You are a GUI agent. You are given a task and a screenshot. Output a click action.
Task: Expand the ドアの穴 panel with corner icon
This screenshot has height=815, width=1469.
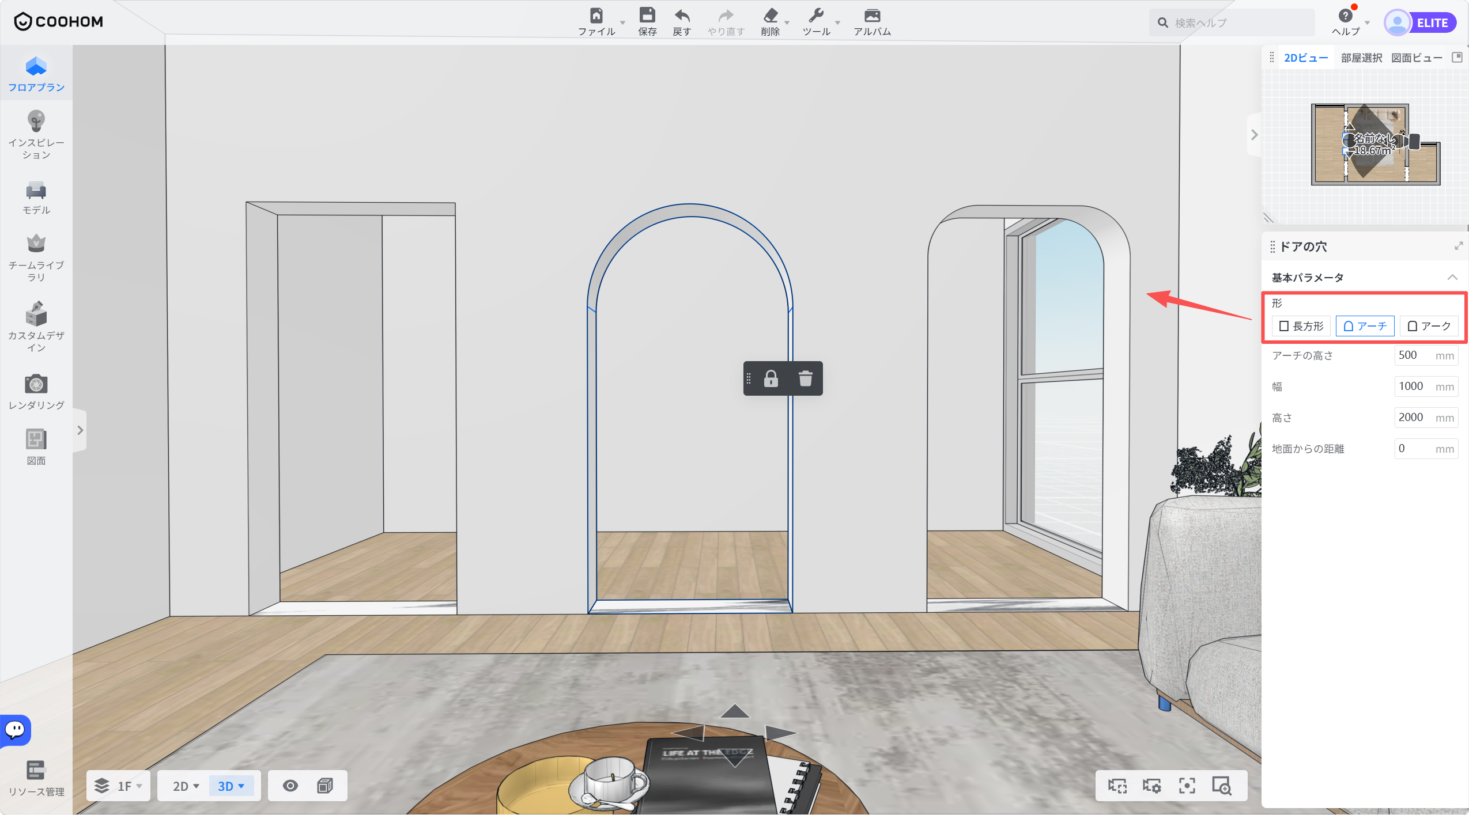[x=1458, y=246]
